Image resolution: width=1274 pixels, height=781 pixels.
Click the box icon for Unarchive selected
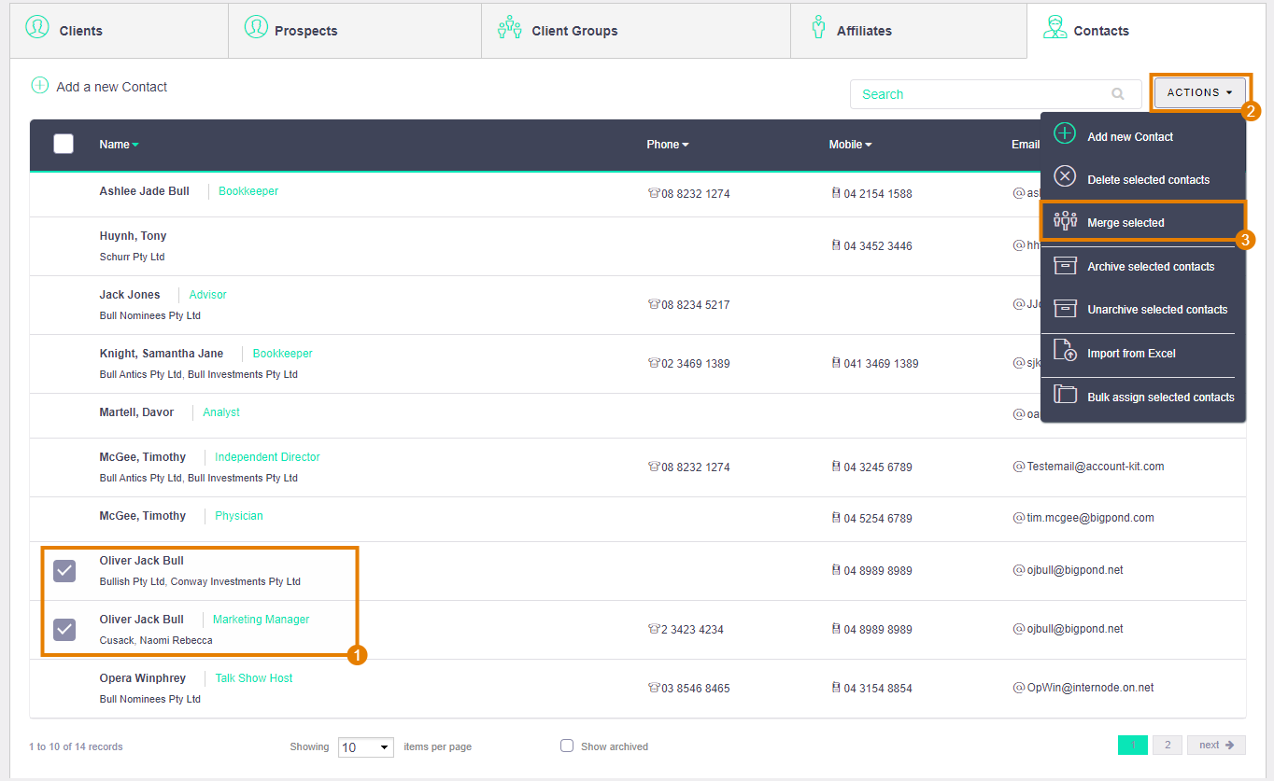coord(1065,309)
